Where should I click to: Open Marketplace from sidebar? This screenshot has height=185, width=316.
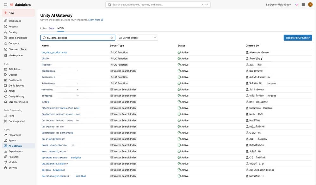point(15,55)
